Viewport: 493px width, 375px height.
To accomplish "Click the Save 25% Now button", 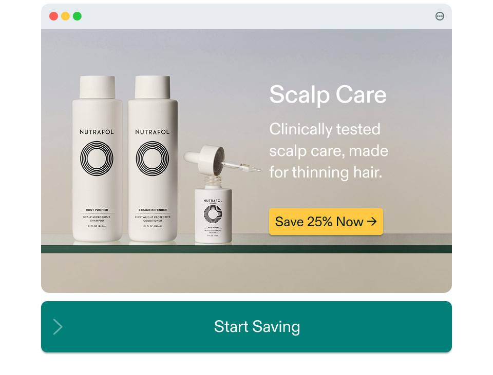I will click(326, 222).
